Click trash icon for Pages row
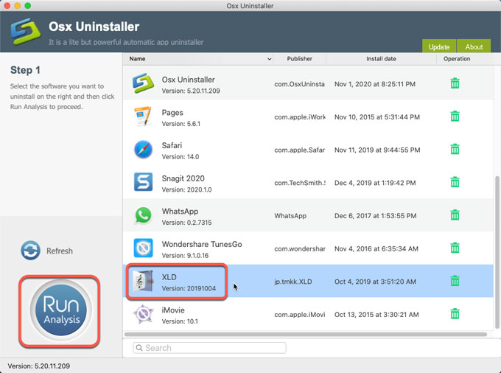This screenshot has height=373, width=501. pyautogui.click(x=455, y=116)
